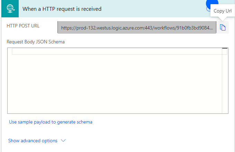Click Use sample payload to generate schema

51,122
